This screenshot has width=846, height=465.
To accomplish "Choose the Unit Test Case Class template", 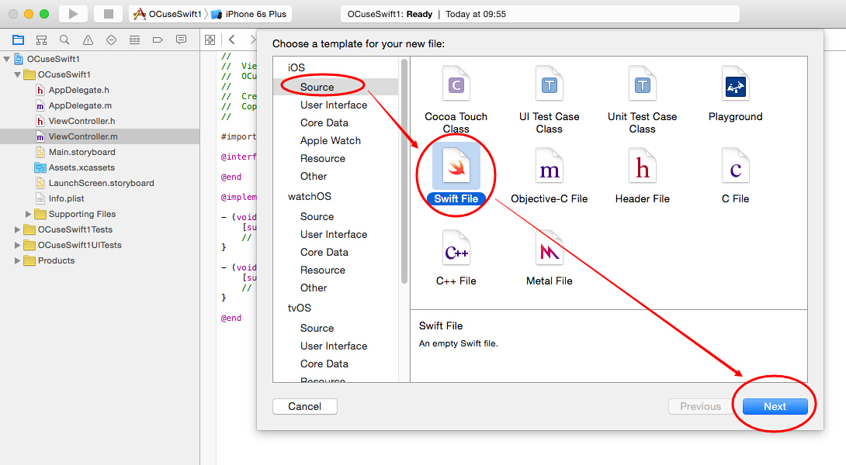I will tap(642, 100).
